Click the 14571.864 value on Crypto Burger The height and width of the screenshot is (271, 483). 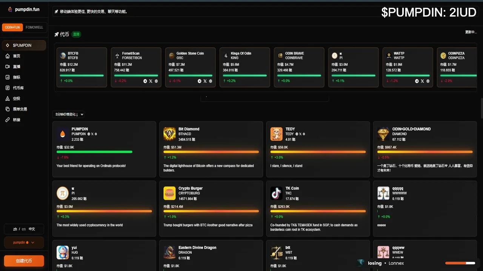[x=187, y=199]
